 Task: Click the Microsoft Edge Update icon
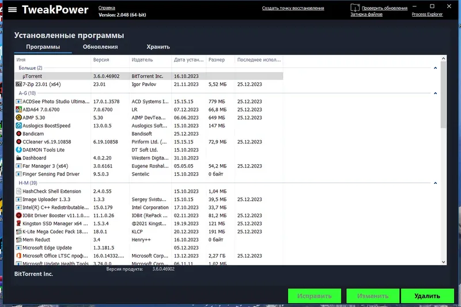tap(18, 248)
